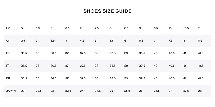This screenshot has width=215, height=107.
Task: Select the FR row label
Action: coord(8,78)
